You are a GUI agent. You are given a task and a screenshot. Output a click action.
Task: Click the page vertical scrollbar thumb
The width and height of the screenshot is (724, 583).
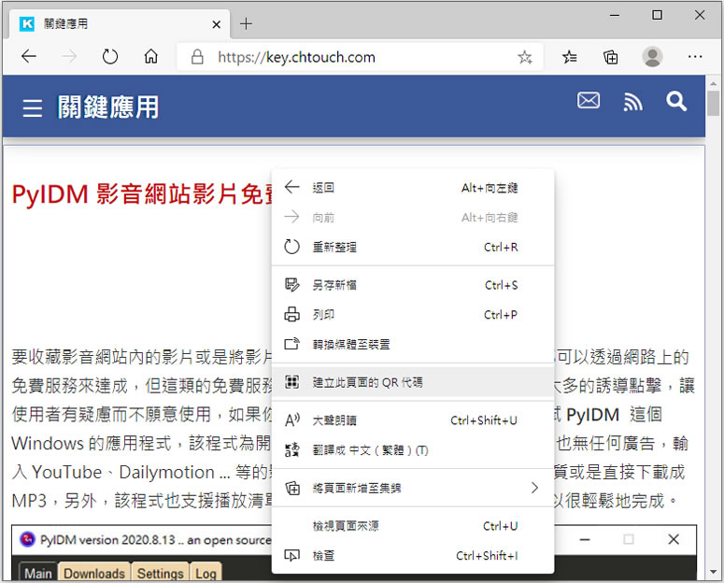click(714, 104)
